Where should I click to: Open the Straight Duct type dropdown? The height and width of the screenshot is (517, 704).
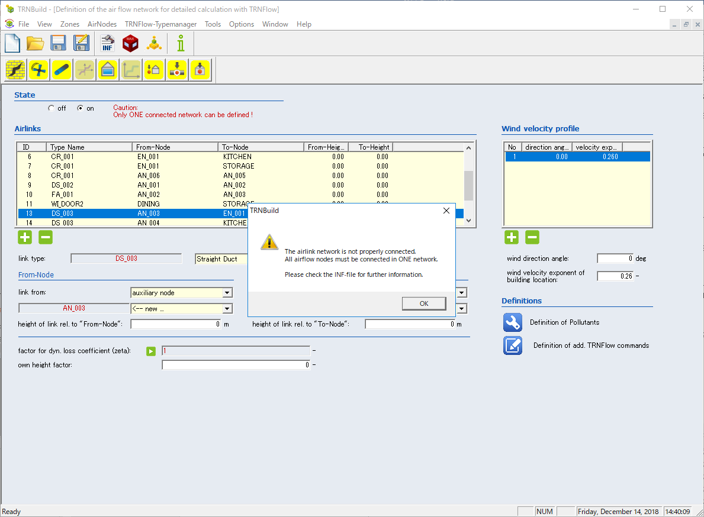pos(222,258)
